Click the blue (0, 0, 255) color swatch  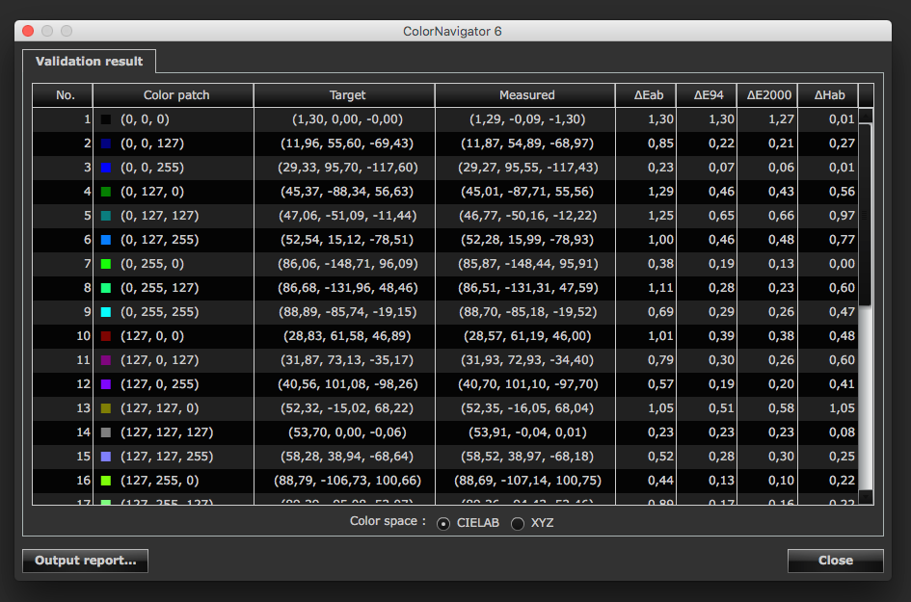[x=105, y=168]
